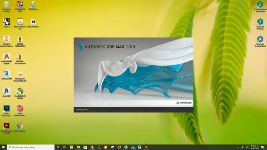Screen dimensions: 267x150
Task: Open the Google Chrome desktop shortcut
Action: [x=20, y=127]
